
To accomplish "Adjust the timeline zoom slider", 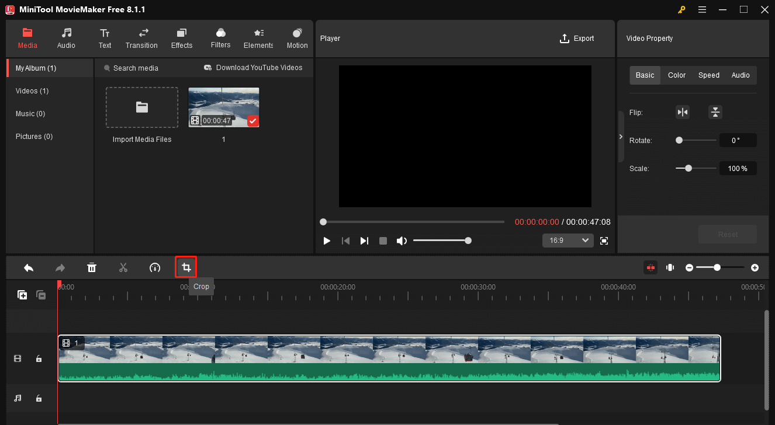I will [x=720, y=267].
